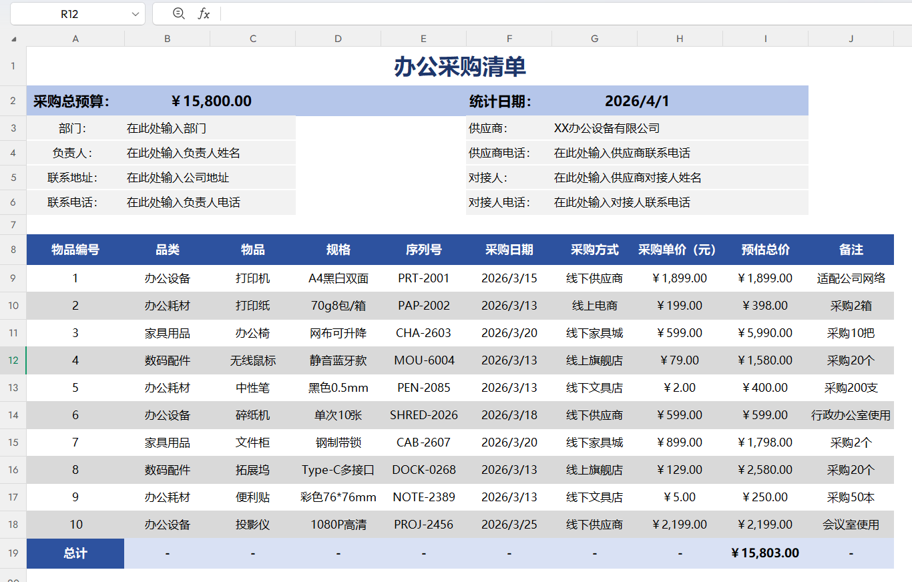Select the column H header
The width and height of the screenshot is (912, 582).
coord(680,39)
